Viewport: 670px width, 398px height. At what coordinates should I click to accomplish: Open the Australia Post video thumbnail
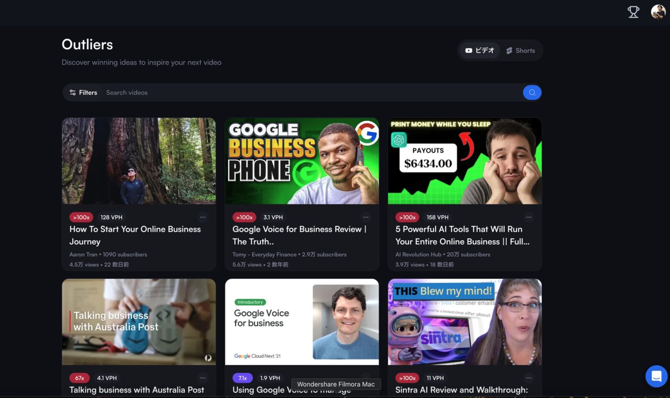click(139, 322)
